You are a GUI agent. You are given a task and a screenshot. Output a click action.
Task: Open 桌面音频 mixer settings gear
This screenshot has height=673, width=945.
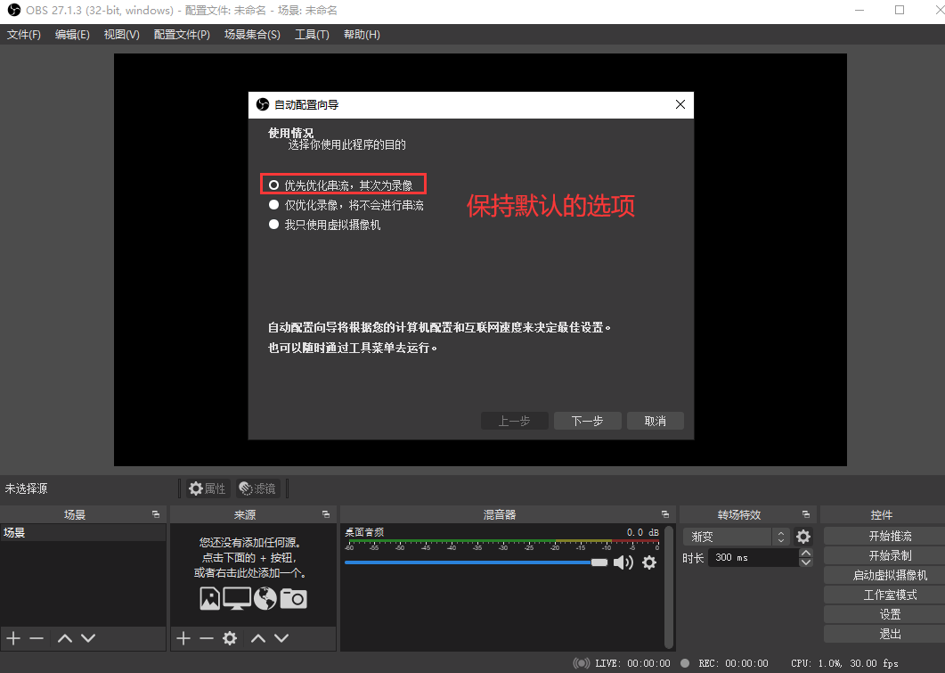pyautogui.click(x=649, y=562)
